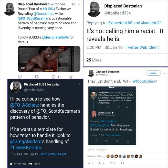Viewport: 168px width, 168px height.
Task: Retweet the 'They just don't end' tweet
Action: pyautogui.click(x=100, y=163)
